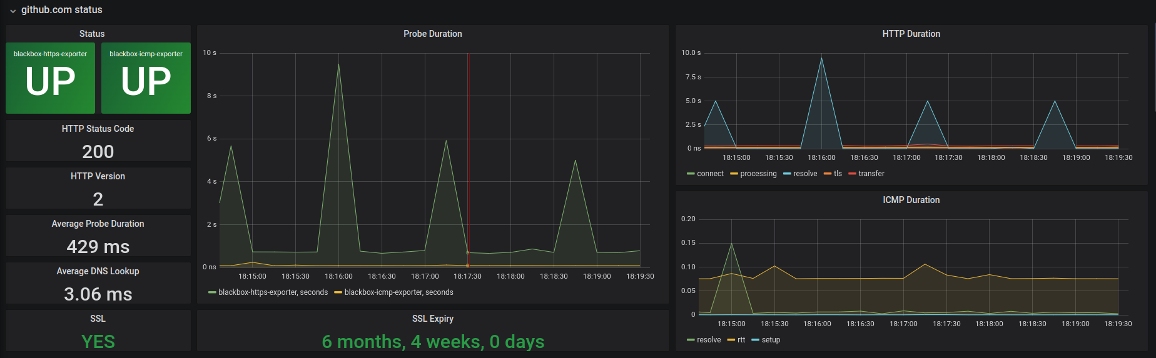Toggle the resolve series in HTTP Duration legend
Screen dimensions: 1156x358
[805, 174]
